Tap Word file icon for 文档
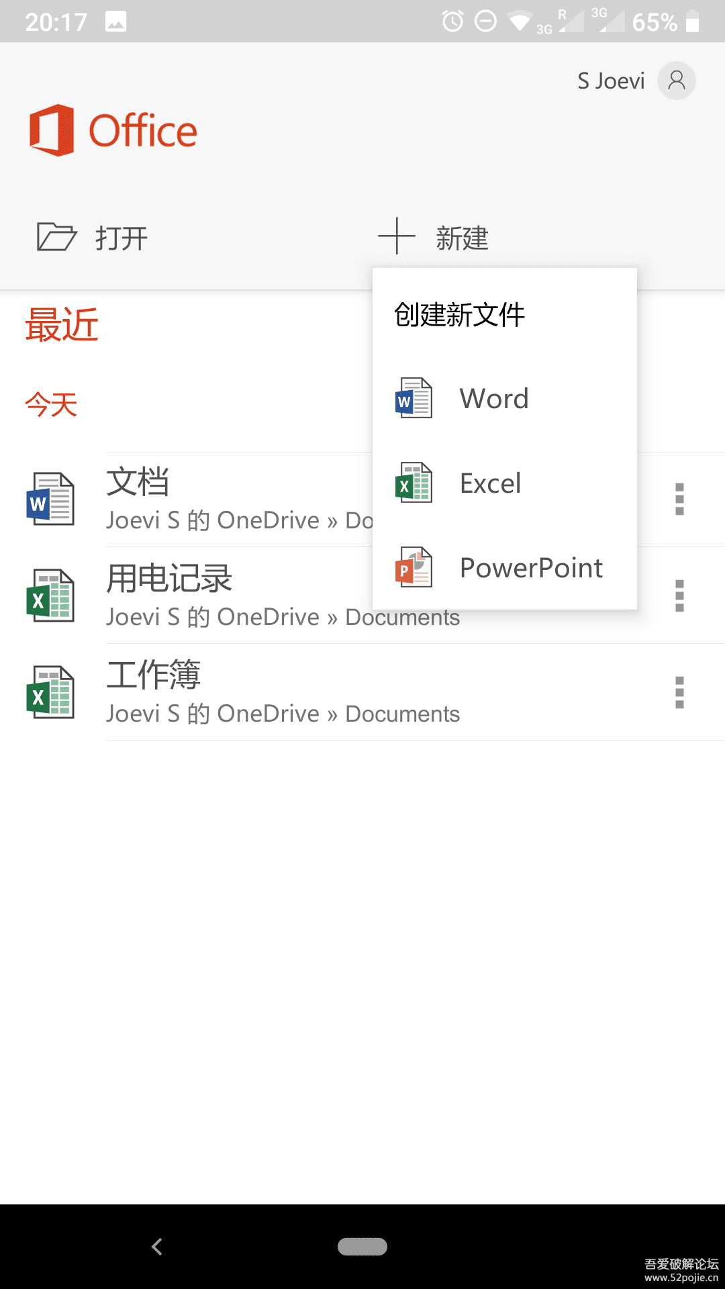Screen dimensions: 725x1289 [x=50, y=499]
